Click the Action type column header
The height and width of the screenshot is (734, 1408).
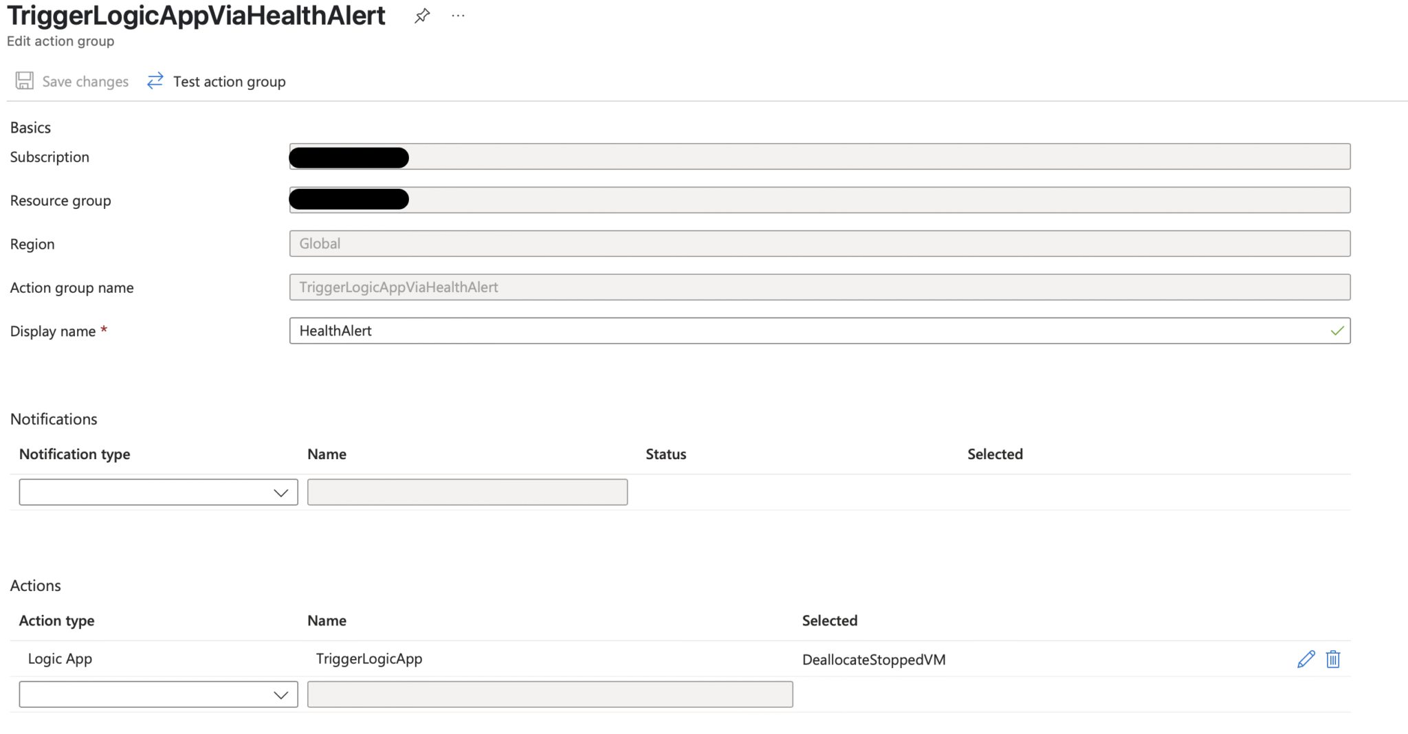click(x=56, y=621)
